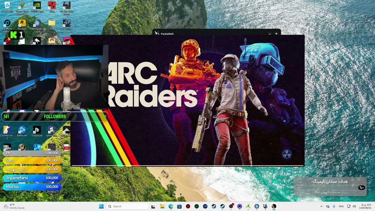Launch the Rust game shortcut
Viewport: 375px width, 211px height.
click(52, 7)
